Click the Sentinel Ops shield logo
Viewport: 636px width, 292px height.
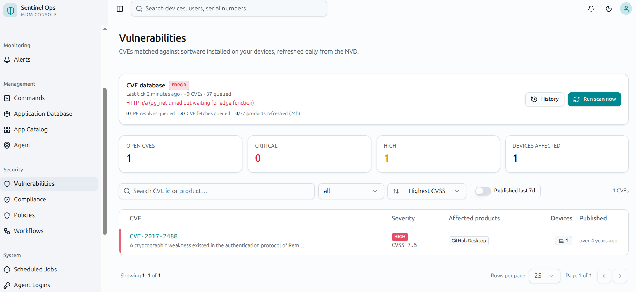click(x=10, y=10)
